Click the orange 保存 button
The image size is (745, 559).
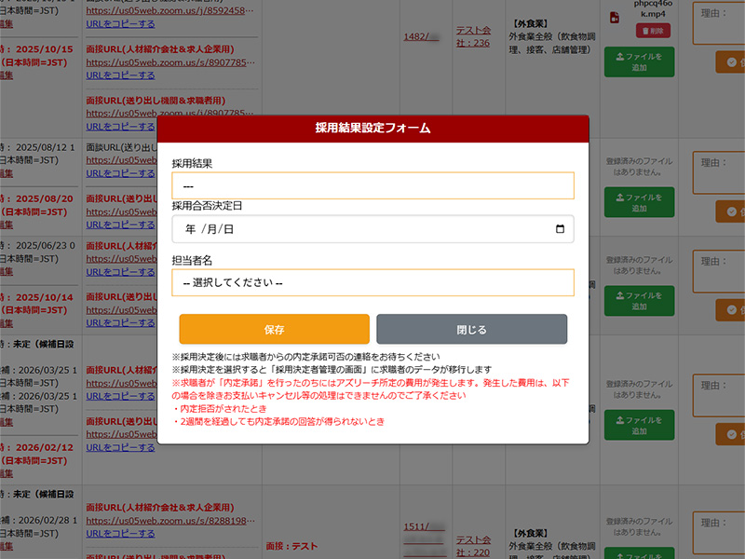(274, 329)
